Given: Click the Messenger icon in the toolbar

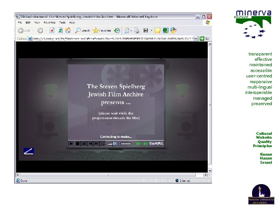Looking at the screenshot, I should (x=173, y=30).
